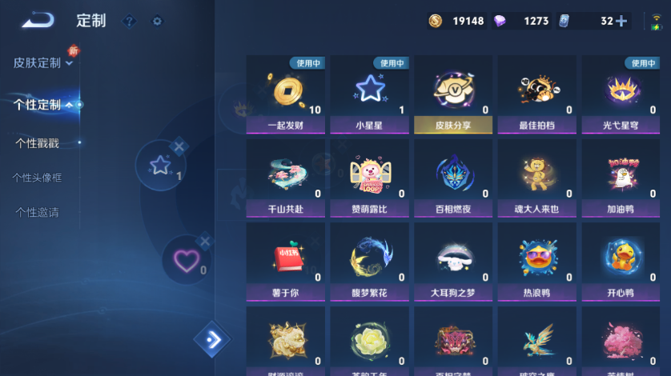671x376 pixels.
Task: Select the 一起发财 gold coin effect
Action: tap(285, 94)
